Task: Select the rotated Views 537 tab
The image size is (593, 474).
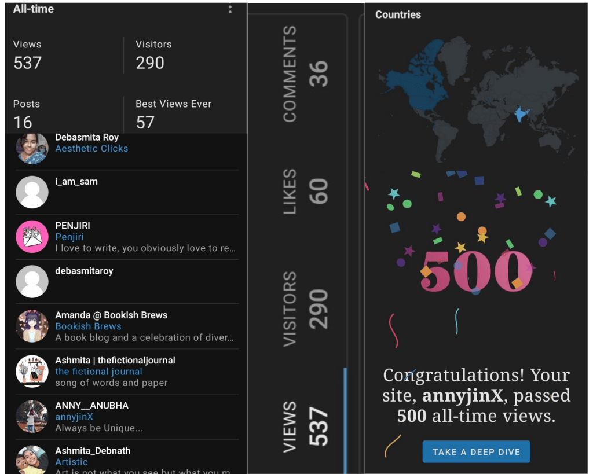Action: [306, 427]
